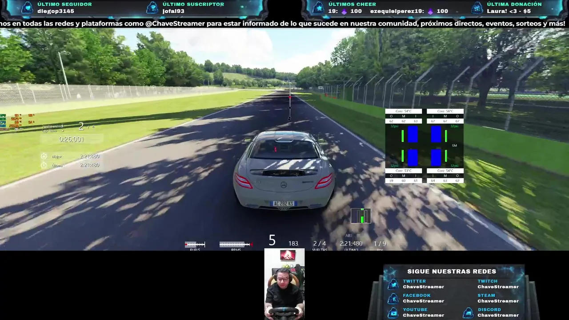Click the rear-left blue tyre block
Viewport: 569px width, 320px height.
point(413,157)
